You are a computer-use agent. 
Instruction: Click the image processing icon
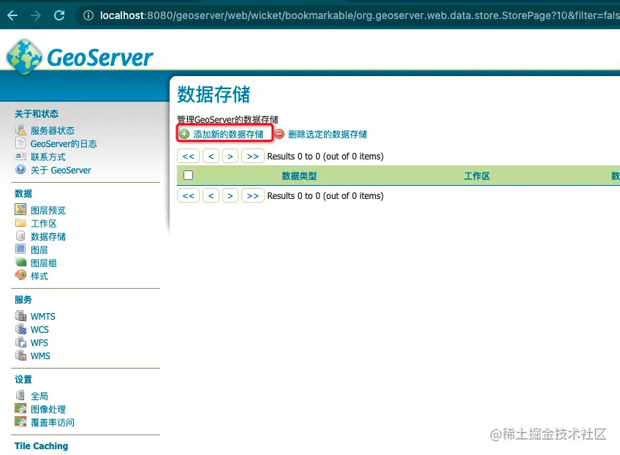(20, 408)
